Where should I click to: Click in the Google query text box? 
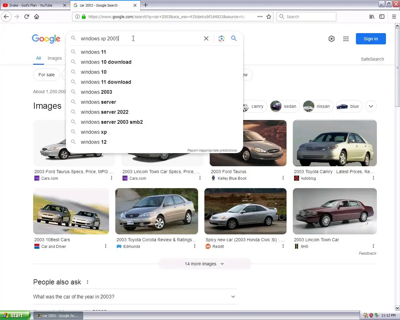point(141,38)
